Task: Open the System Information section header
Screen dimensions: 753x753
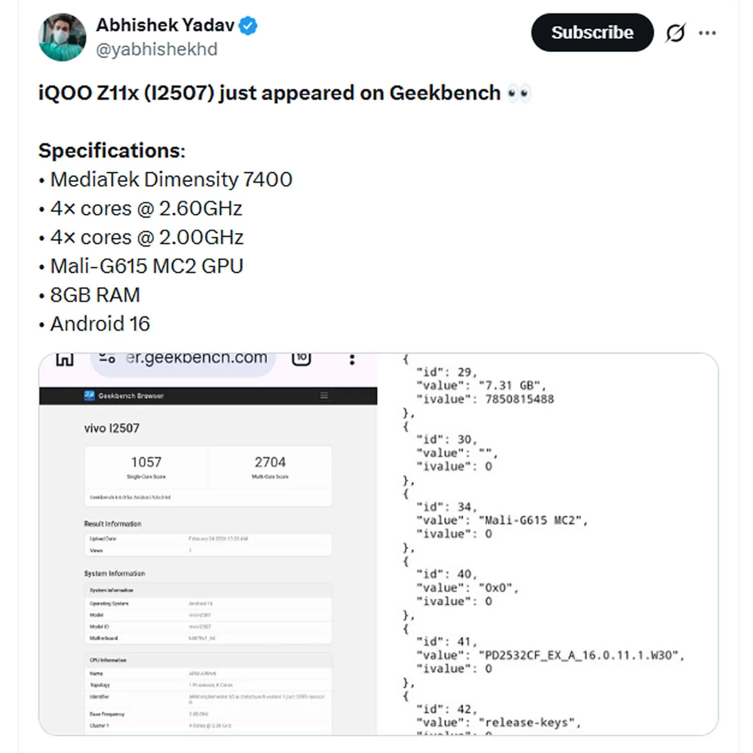Action: [x=114, y=573]
